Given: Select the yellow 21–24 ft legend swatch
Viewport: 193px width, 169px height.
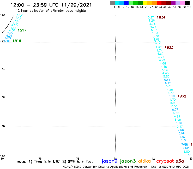Looking at the screenshot, I should [x=145, y=3].
